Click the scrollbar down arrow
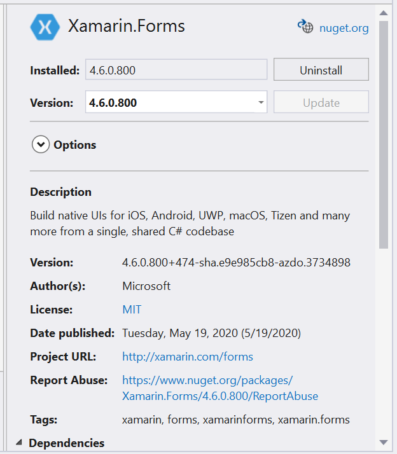Viewport: 397px width, 454px height. (384, 442)
